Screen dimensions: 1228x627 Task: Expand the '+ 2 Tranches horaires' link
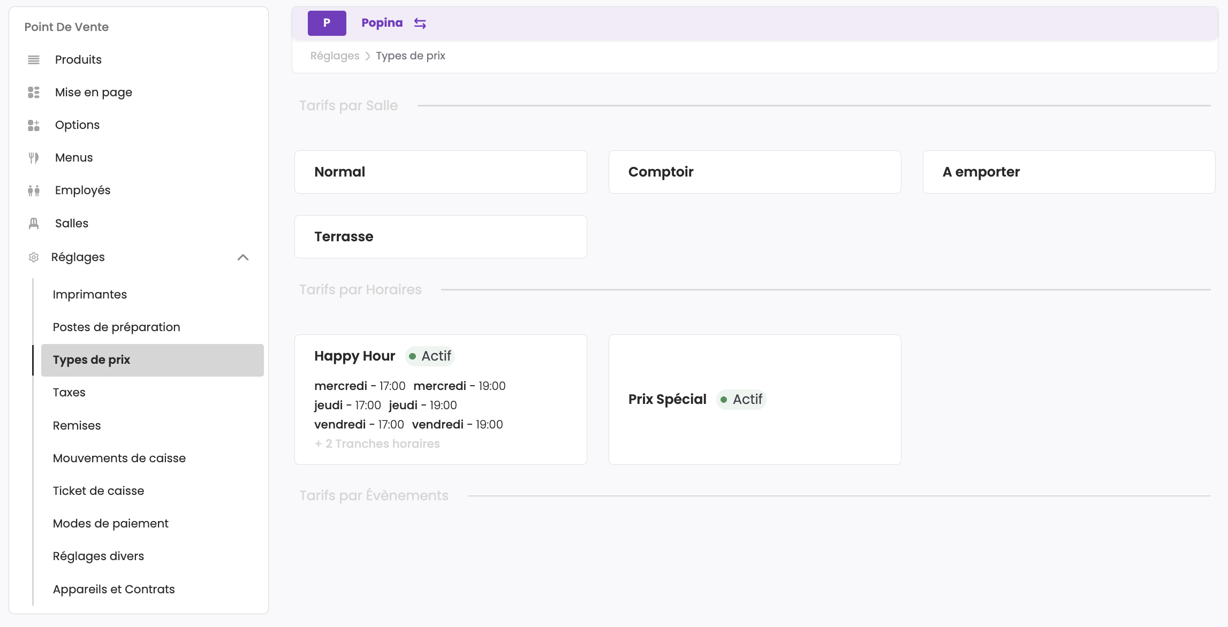(x=377, y=444)
